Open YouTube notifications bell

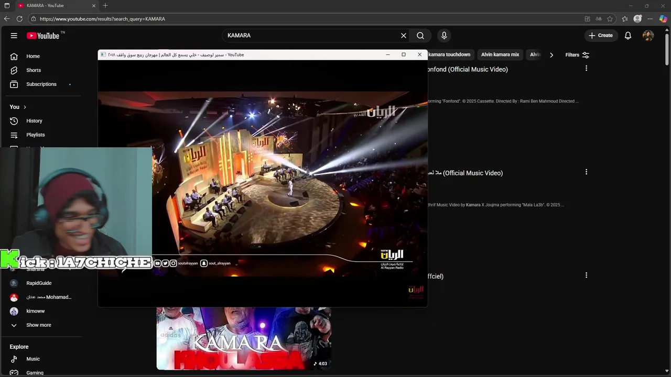click(628, 36)
